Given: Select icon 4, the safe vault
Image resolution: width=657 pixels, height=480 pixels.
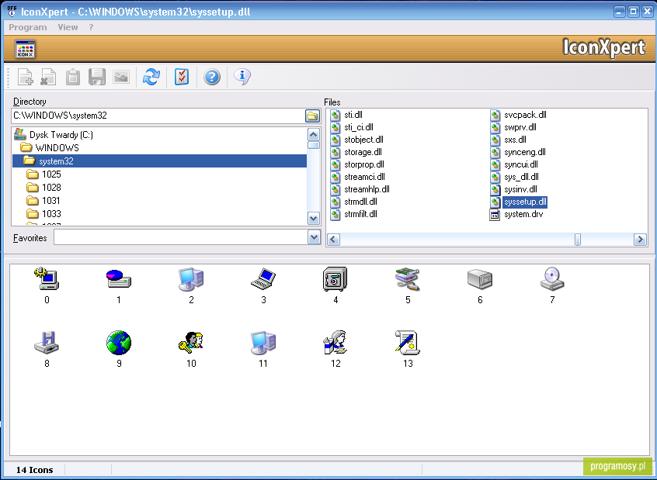Looking at the screenshot, I should click(x=335, y=279).
